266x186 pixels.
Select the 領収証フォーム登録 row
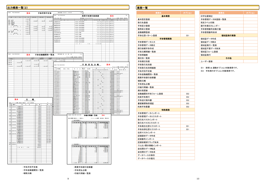(228, 52)
